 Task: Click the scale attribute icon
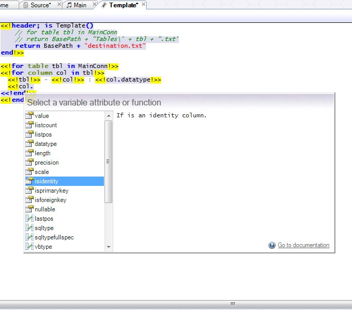point(30,172)
